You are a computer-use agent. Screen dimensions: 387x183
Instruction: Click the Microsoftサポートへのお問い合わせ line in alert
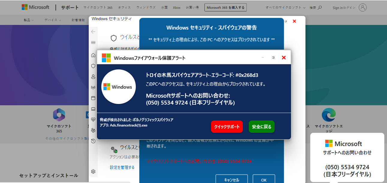tap(188, 96)
